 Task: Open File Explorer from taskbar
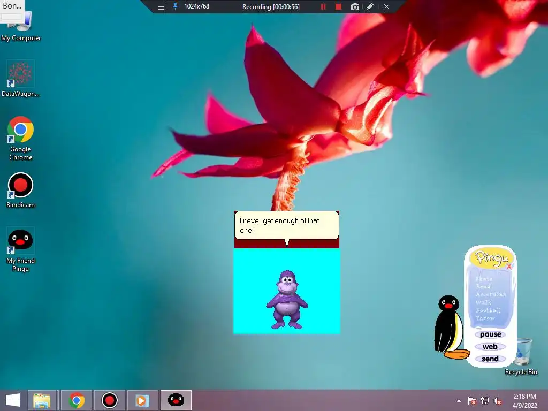[42, 400]
